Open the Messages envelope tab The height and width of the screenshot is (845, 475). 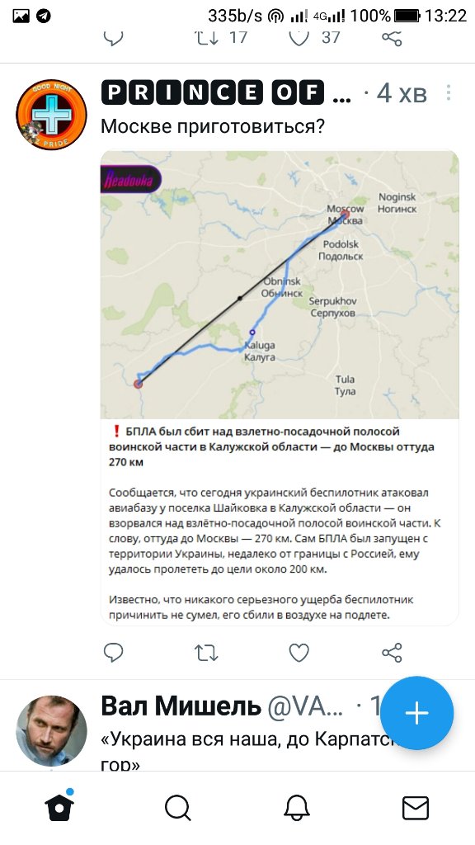coord(416,808)
